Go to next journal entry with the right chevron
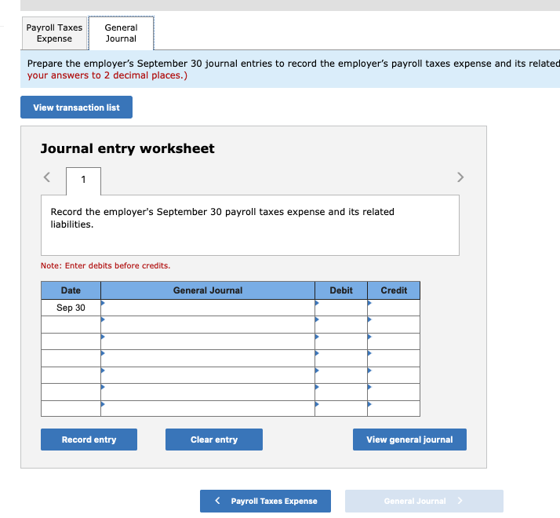Image resolution: width=560 pixels, height=518 pixels. point(460,177)
